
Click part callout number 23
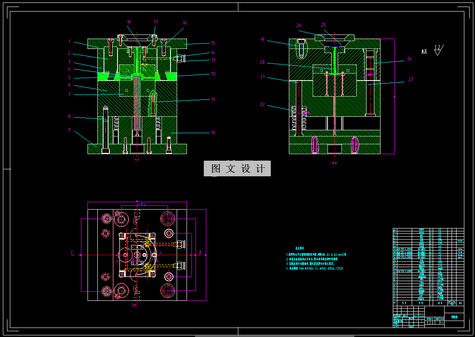tap(411, 79)
